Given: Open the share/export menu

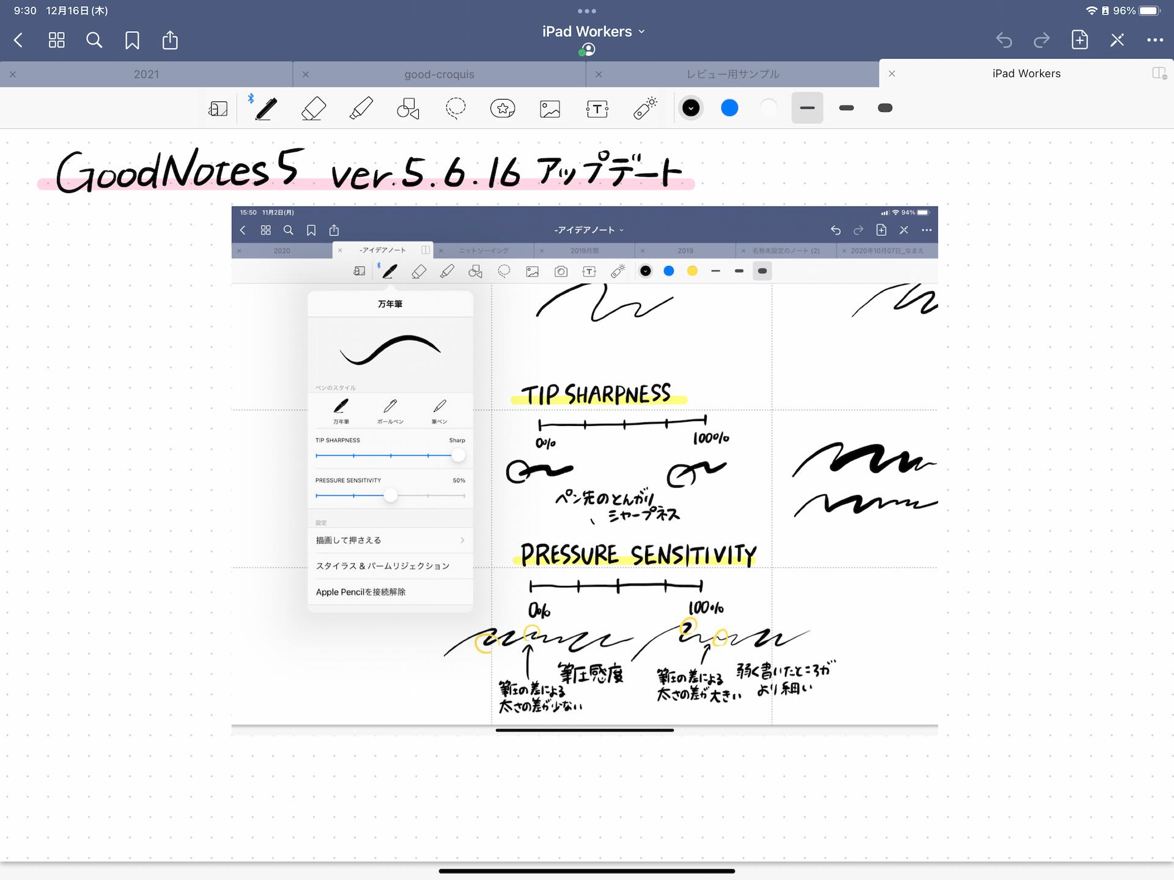Looking at the screenshot, I should 170,40.
